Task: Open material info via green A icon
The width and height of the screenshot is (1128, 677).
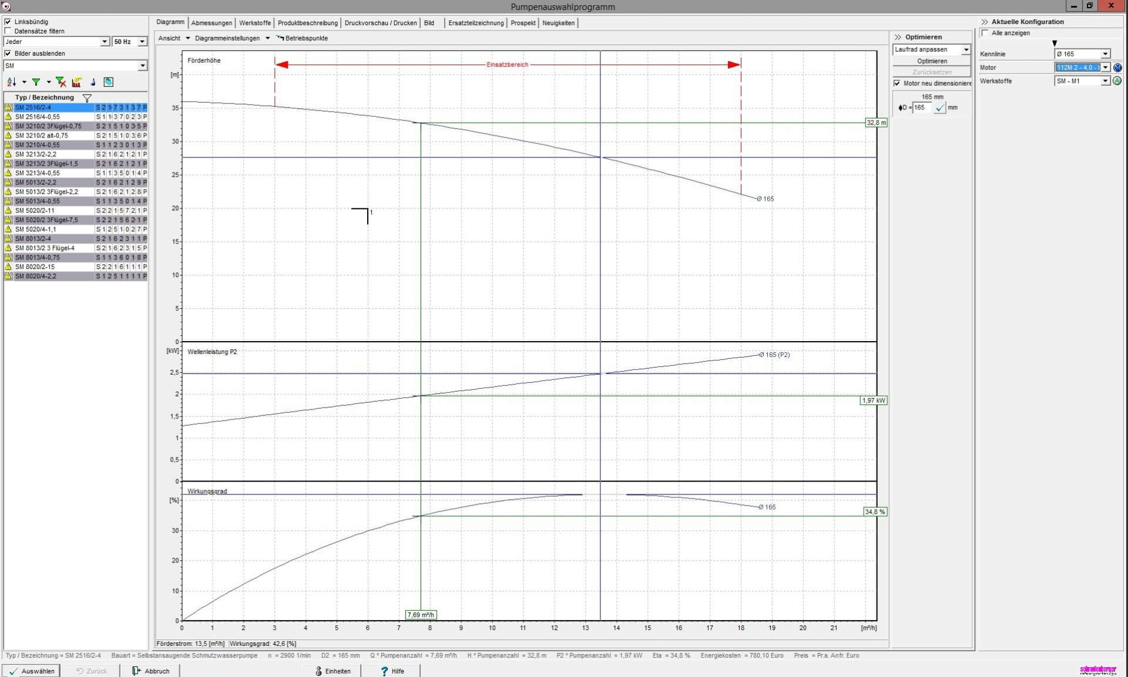Action: (1117, 81)
